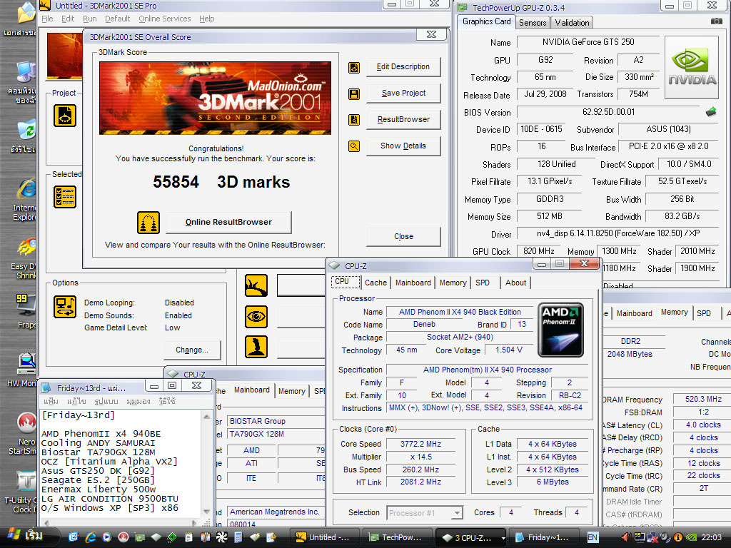The height and width of the screenshot is (548, 731).
Task: Click the eye icon in 3DMark window
Action: pos(256,317)
